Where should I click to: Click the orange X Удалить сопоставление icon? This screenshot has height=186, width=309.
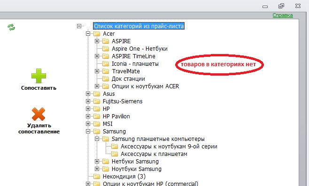click(39, 114)
